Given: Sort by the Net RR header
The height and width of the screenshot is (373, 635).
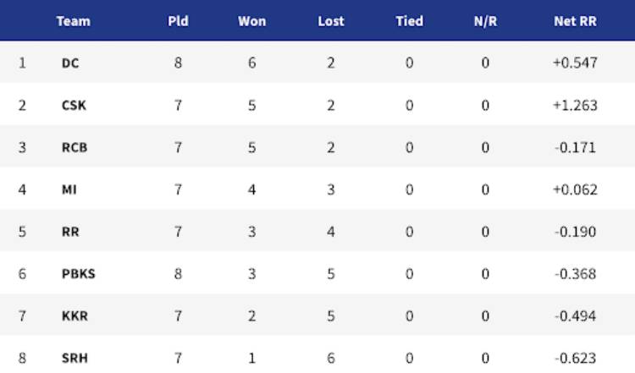Looking at the screenshot, I should coord(575,21).
